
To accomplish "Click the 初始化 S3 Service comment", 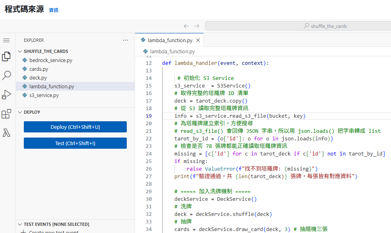I will (x=206, y=78).
